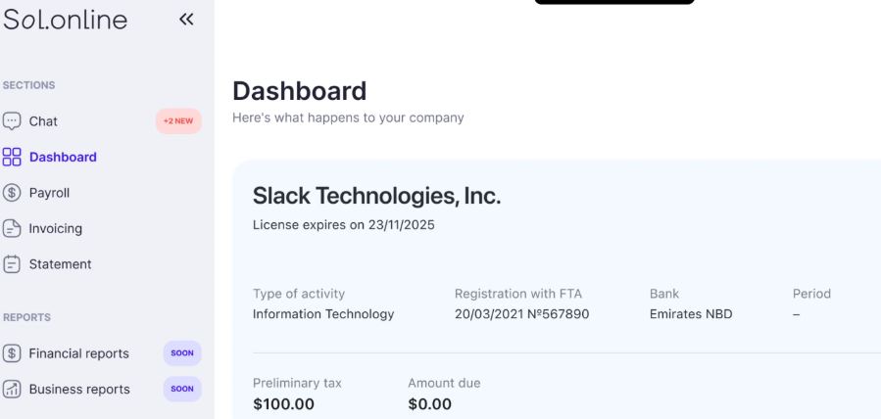Click the Payroll dollar icon
Image resolution: width=881 pixels, height=419 pixels.
[x=11, y=193]
